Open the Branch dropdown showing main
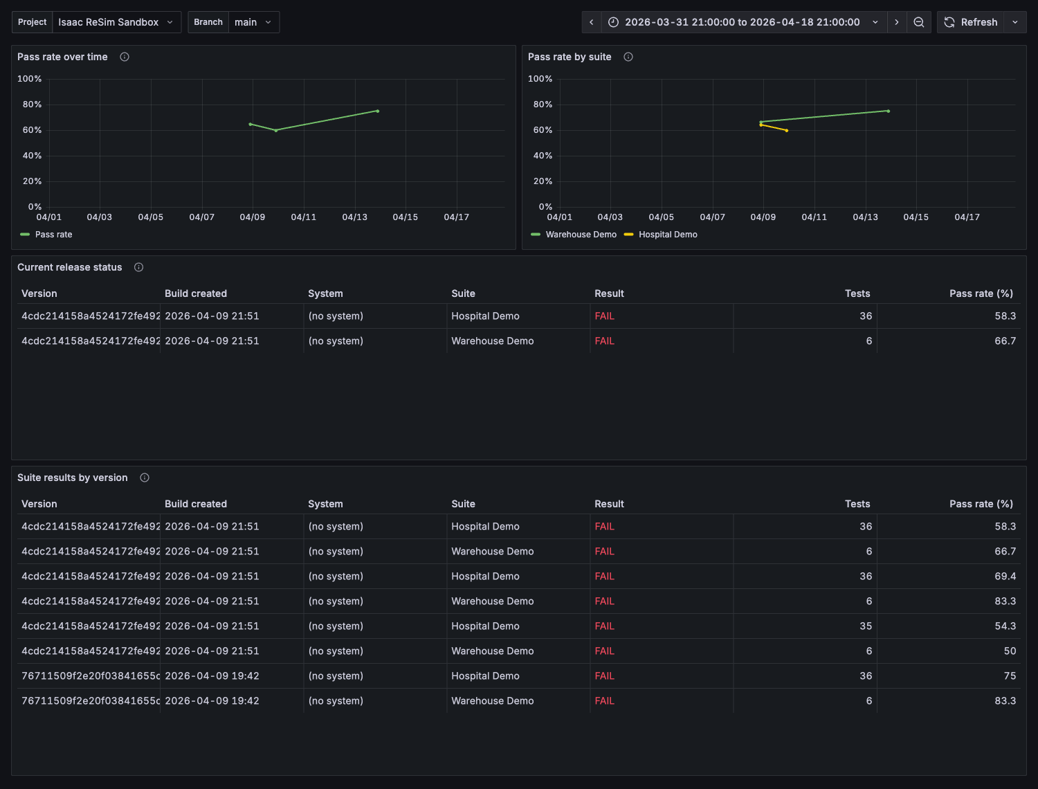Screen dimensions: 1038x789 click(254, 22)
